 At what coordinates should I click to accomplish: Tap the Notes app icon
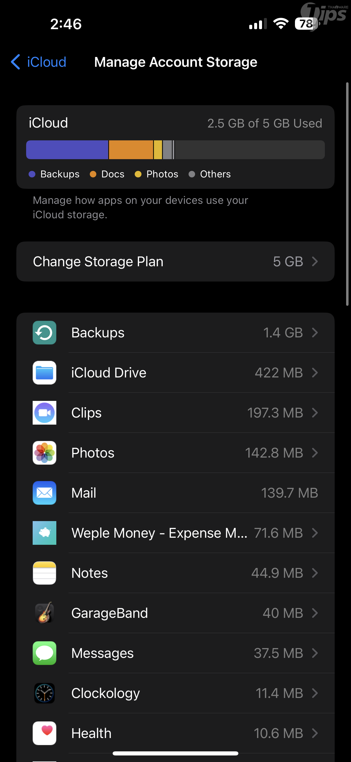pos(44,573)
